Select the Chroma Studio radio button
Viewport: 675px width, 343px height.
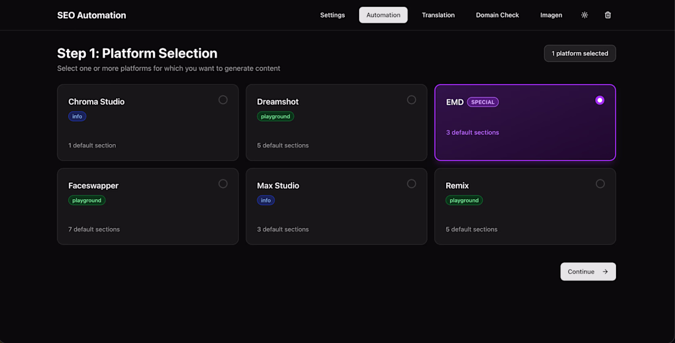(223, 100)
